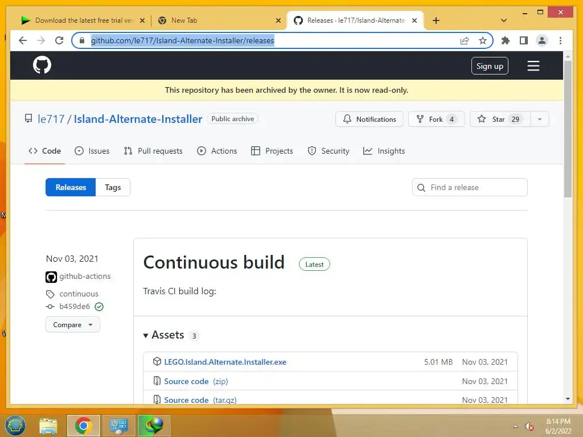The width and height of the screenshot is (583, 437).
Task: Switch to the 'New Tab' browser tab
Action: click(218, 20)
